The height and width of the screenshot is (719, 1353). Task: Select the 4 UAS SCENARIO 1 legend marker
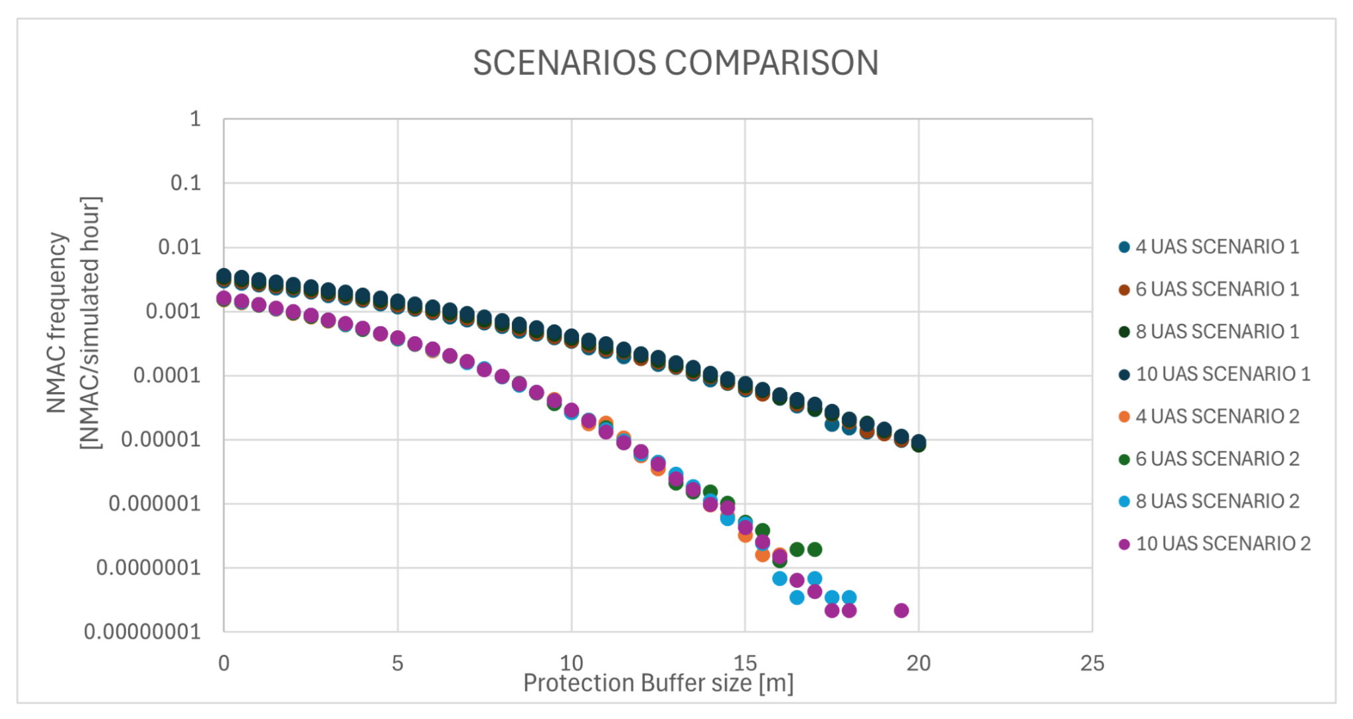click(1124, 247)
